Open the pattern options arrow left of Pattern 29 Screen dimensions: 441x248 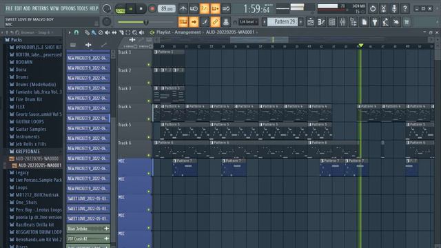[264, 21]
